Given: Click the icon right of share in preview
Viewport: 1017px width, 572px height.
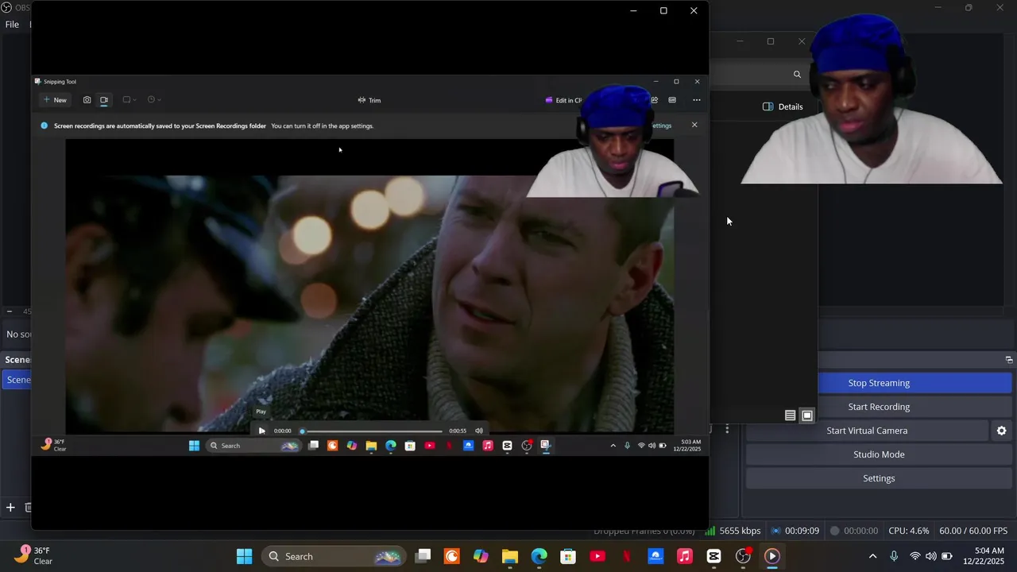Looking at the screenshot, I should click(672, 100).
